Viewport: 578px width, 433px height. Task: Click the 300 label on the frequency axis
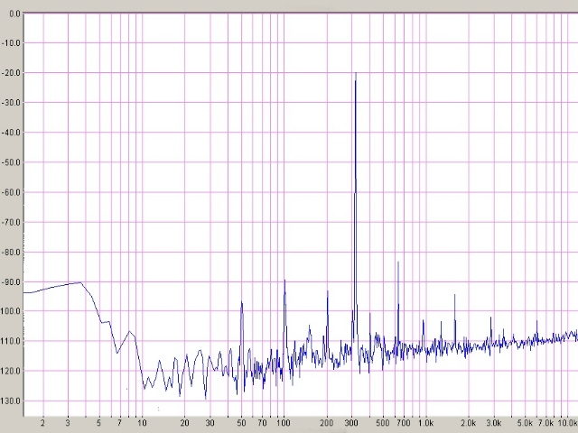352,422
